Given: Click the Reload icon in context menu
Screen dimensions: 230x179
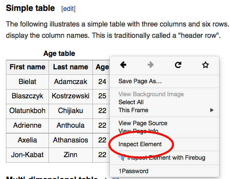Looking at the screenshot, I should click(x=178, y=65).
